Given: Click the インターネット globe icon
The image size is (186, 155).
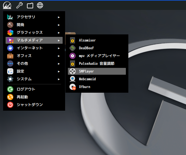Looking at the screenshot, I should (x=10, y=48).
